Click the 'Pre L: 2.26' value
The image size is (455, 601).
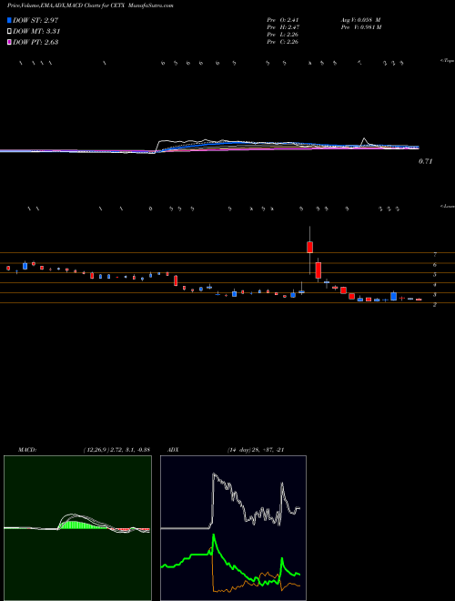[283, 35]
